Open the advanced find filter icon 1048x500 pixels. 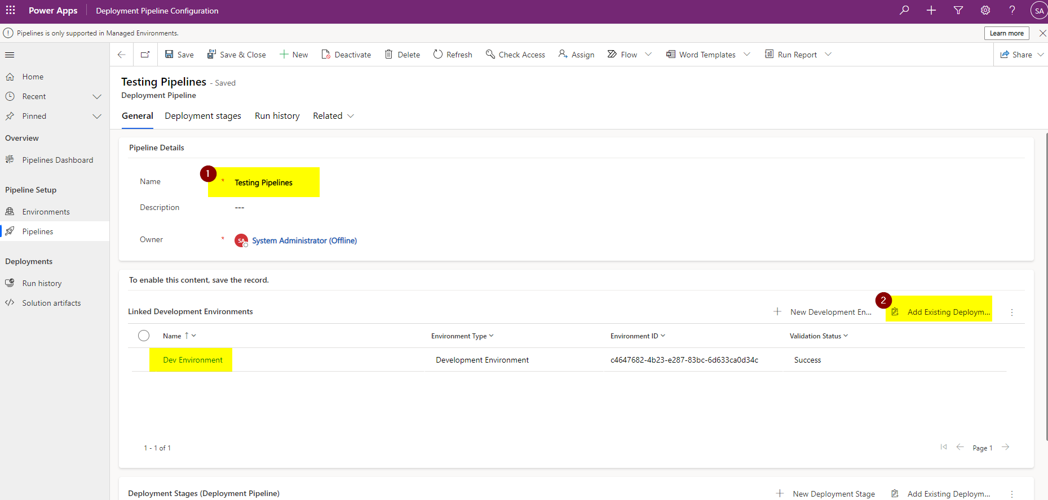click(958, 10)
